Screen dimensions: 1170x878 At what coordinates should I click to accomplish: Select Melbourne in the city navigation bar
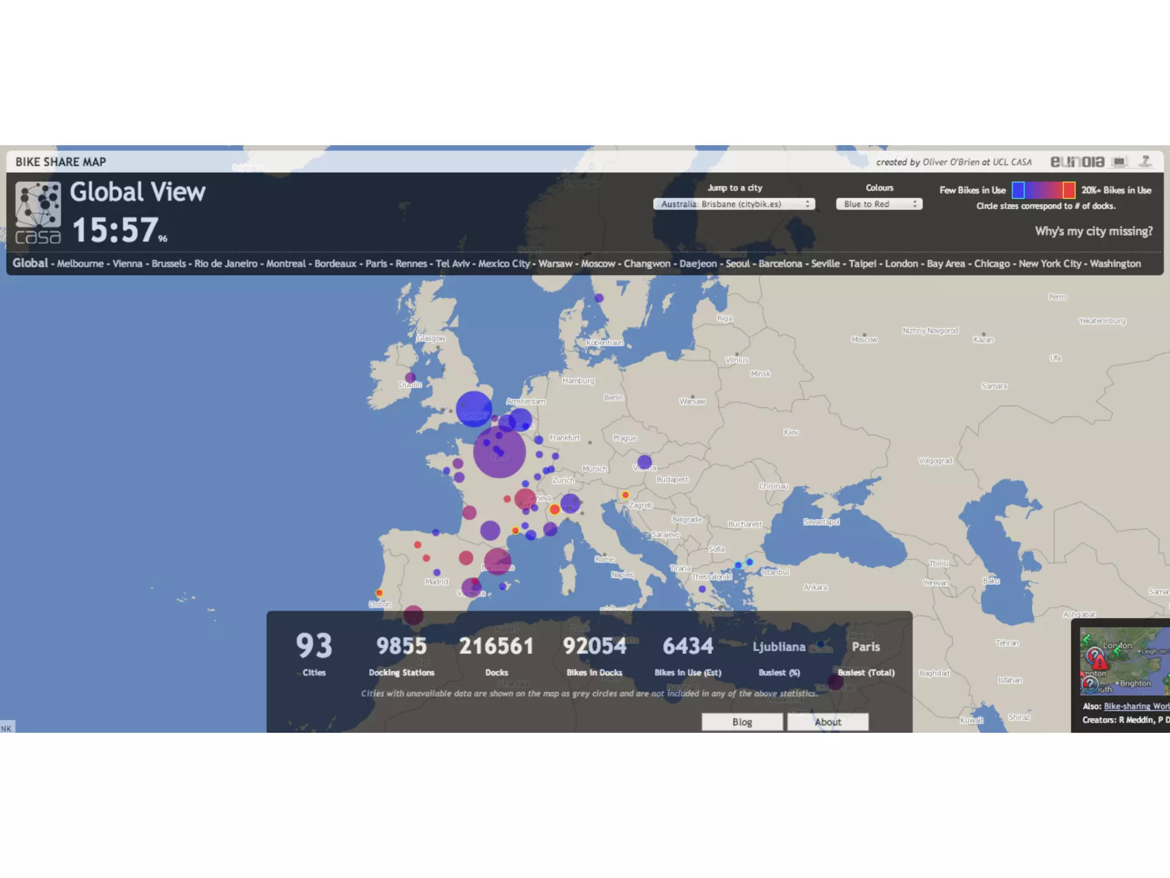[80, 264]
